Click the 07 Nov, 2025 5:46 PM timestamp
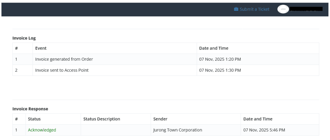This screenshot has width=330, height=140. click(x=264, y=130)
